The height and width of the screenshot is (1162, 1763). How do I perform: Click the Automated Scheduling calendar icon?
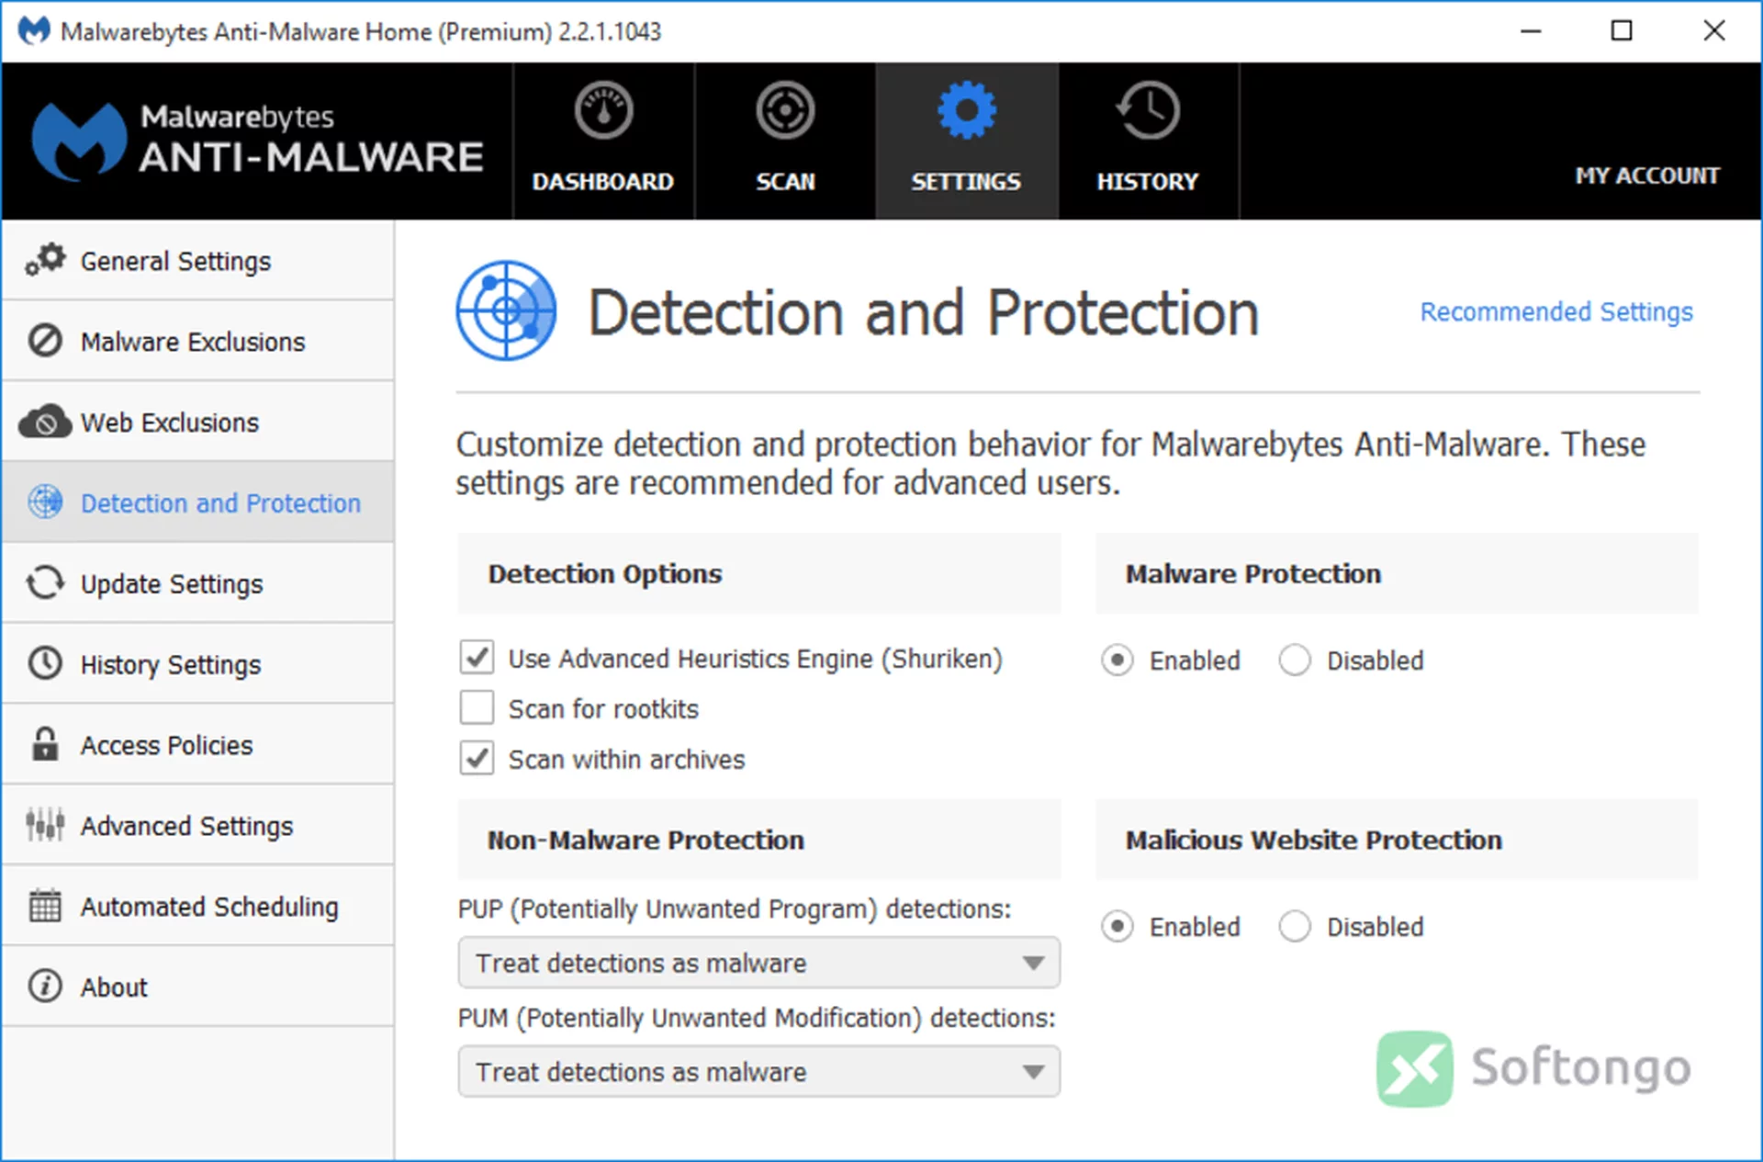45,906
